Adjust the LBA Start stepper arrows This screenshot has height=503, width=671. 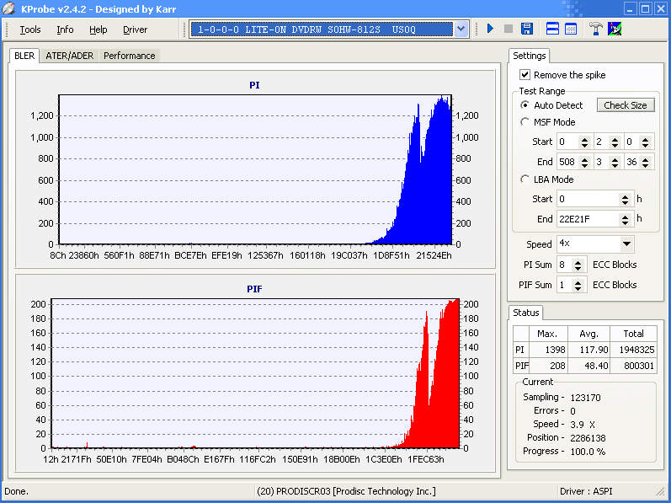click(x=625, y=199)
